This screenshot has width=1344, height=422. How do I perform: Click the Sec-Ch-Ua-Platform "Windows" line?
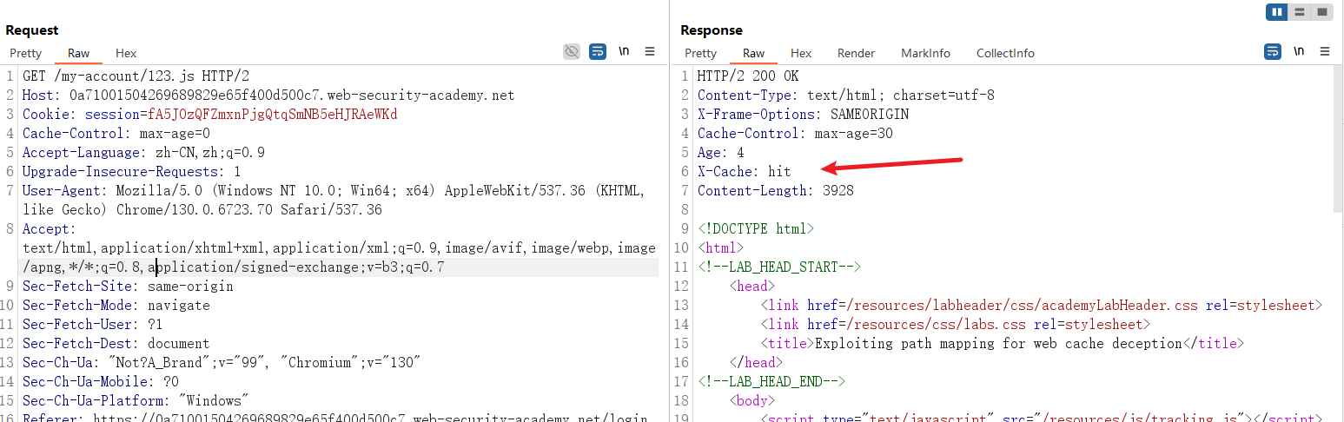(136, 401)
